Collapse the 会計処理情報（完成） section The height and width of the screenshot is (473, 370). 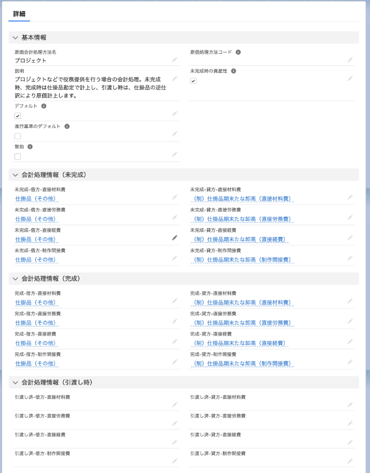[15, 279]
